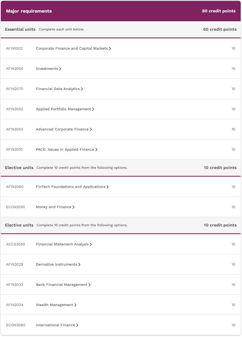Click the chevron beside Applied Portfolio Management
The image size is (242, 337).
[93, 109]
